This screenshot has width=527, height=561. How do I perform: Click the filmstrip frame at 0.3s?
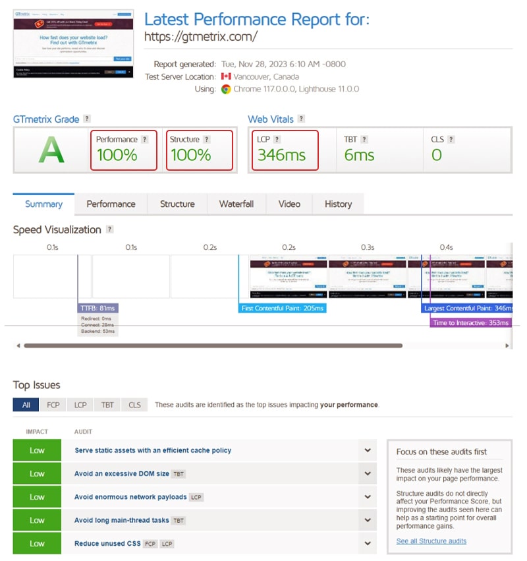click(x=368, y=276)
